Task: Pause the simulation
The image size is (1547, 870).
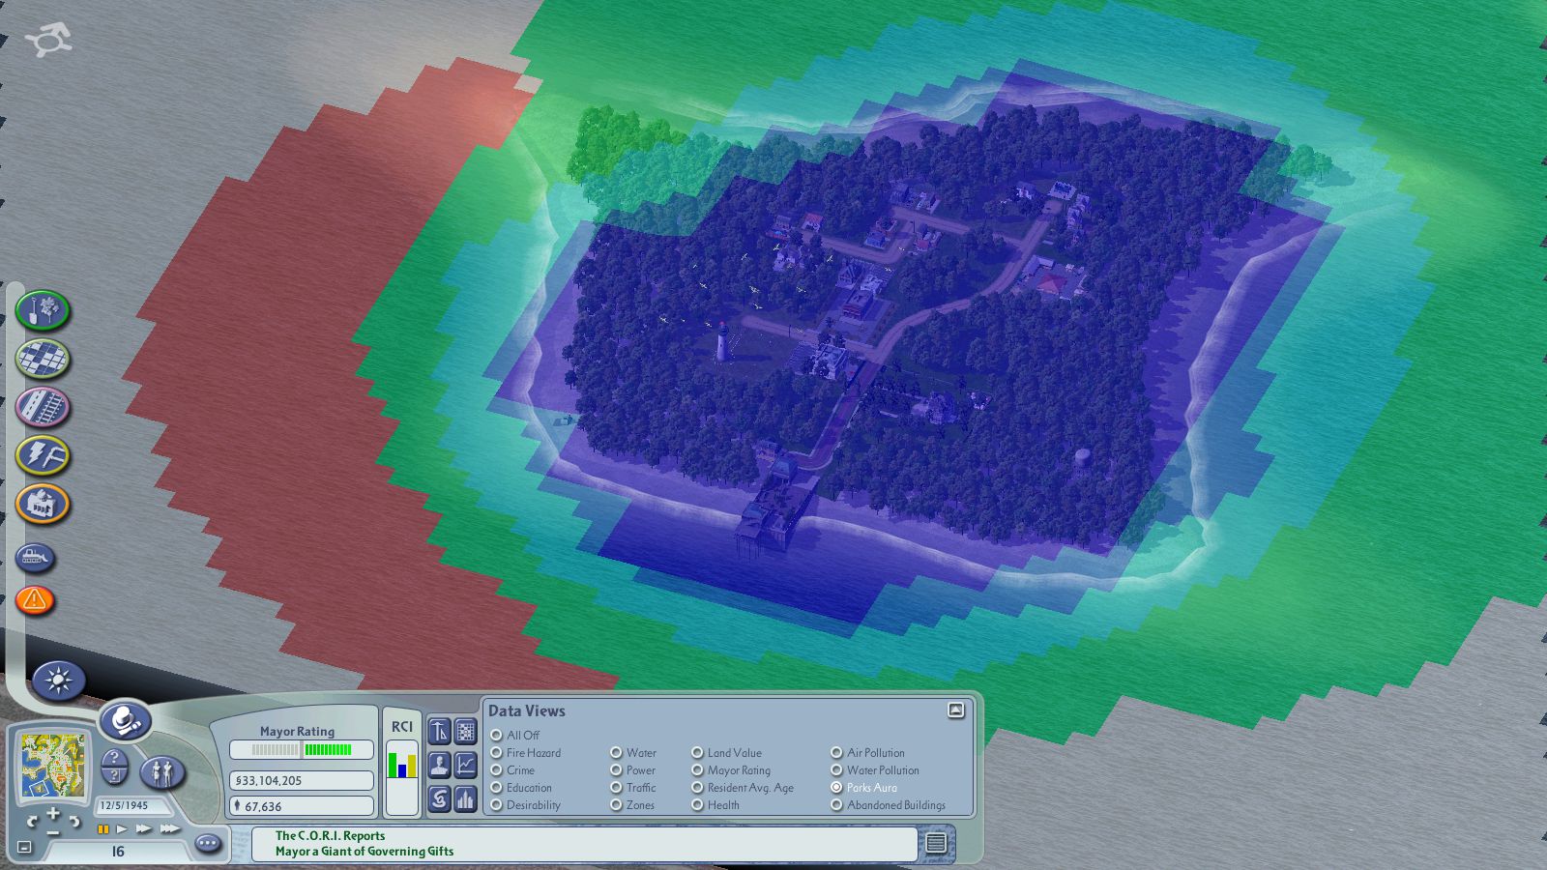Action: coord(103,829)
